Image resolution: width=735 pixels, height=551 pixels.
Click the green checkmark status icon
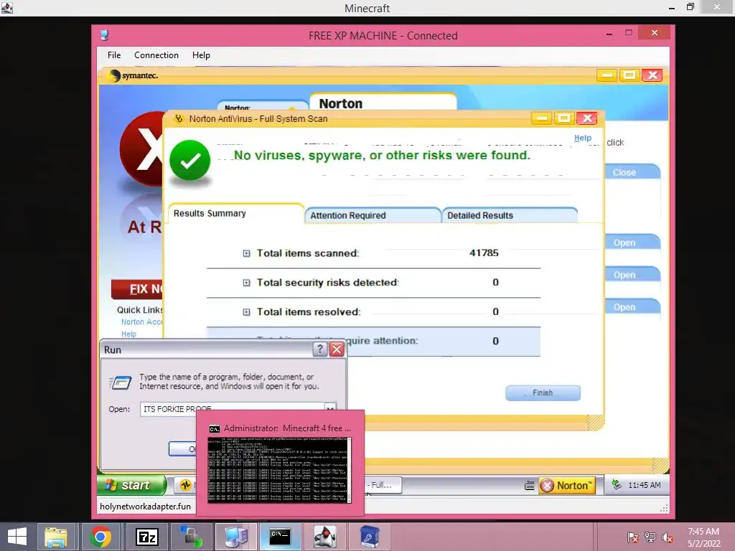pyautogui.click(x=189, y=160)
